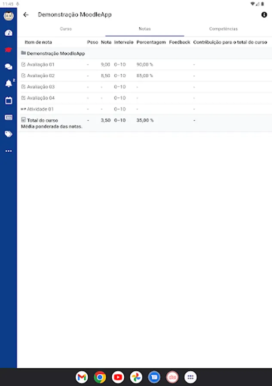Click the Demonstração MoodleApp page title
272x386 pixels.
pyautogui.click(x=75, y=15)
